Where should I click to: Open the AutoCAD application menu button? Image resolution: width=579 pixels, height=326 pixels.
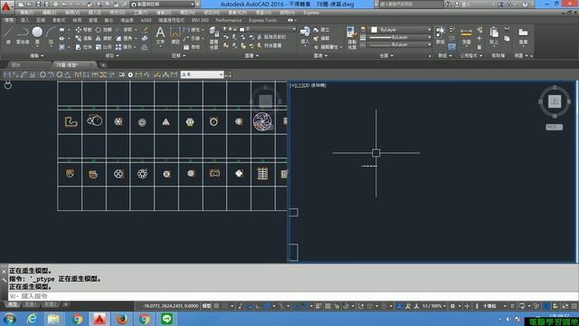tap(6, 6)
